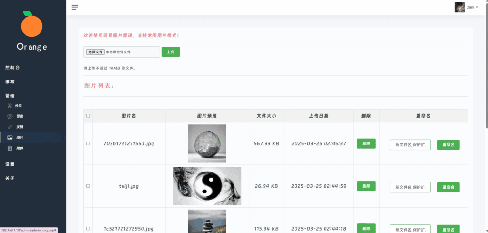Select the filename 1c521721272950.jpg
Viewport: 488px width, 233px height.
(x=129, y=229)
